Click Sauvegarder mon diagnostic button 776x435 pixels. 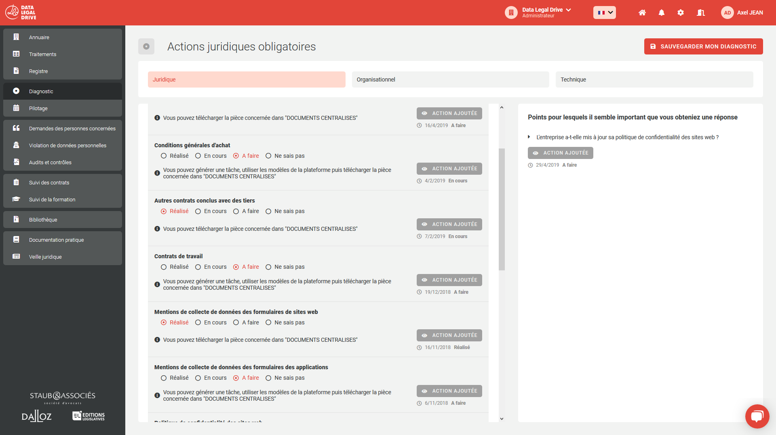[x=703, y=46]
